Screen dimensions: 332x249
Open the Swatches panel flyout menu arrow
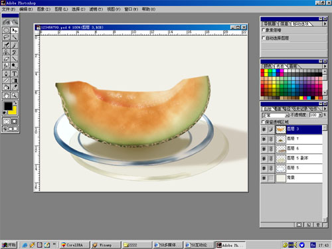(325, 66)
